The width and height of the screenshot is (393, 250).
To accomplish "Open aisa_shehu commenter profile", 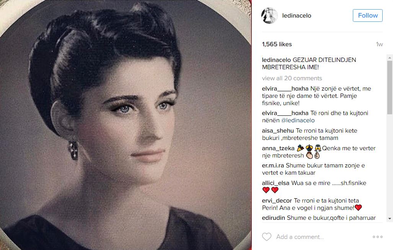I will tap(278, 131).
